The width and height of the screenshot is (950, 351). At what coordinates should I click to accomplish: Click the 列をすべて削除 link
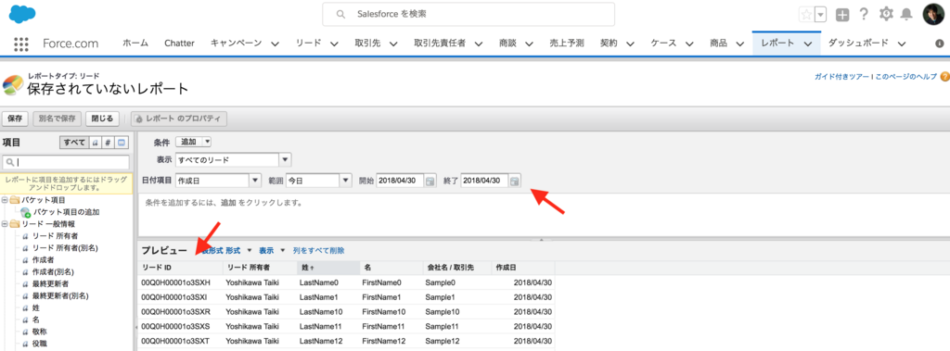point(319,251)
